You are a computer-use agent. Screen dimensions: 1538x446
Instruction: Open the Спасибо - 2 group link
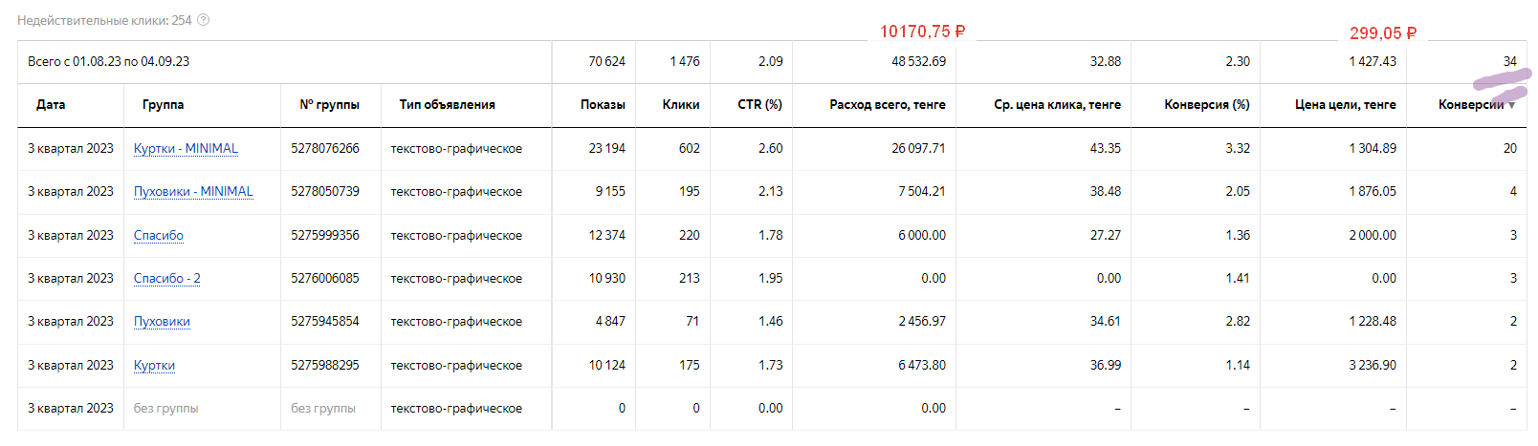pyautogui.click(x=167, y=279)
